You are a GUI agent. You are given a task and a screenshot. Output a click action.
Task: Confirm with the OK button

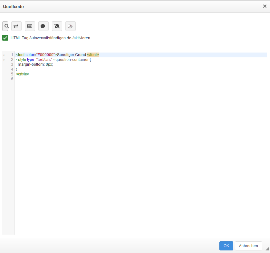click(226, 246)
